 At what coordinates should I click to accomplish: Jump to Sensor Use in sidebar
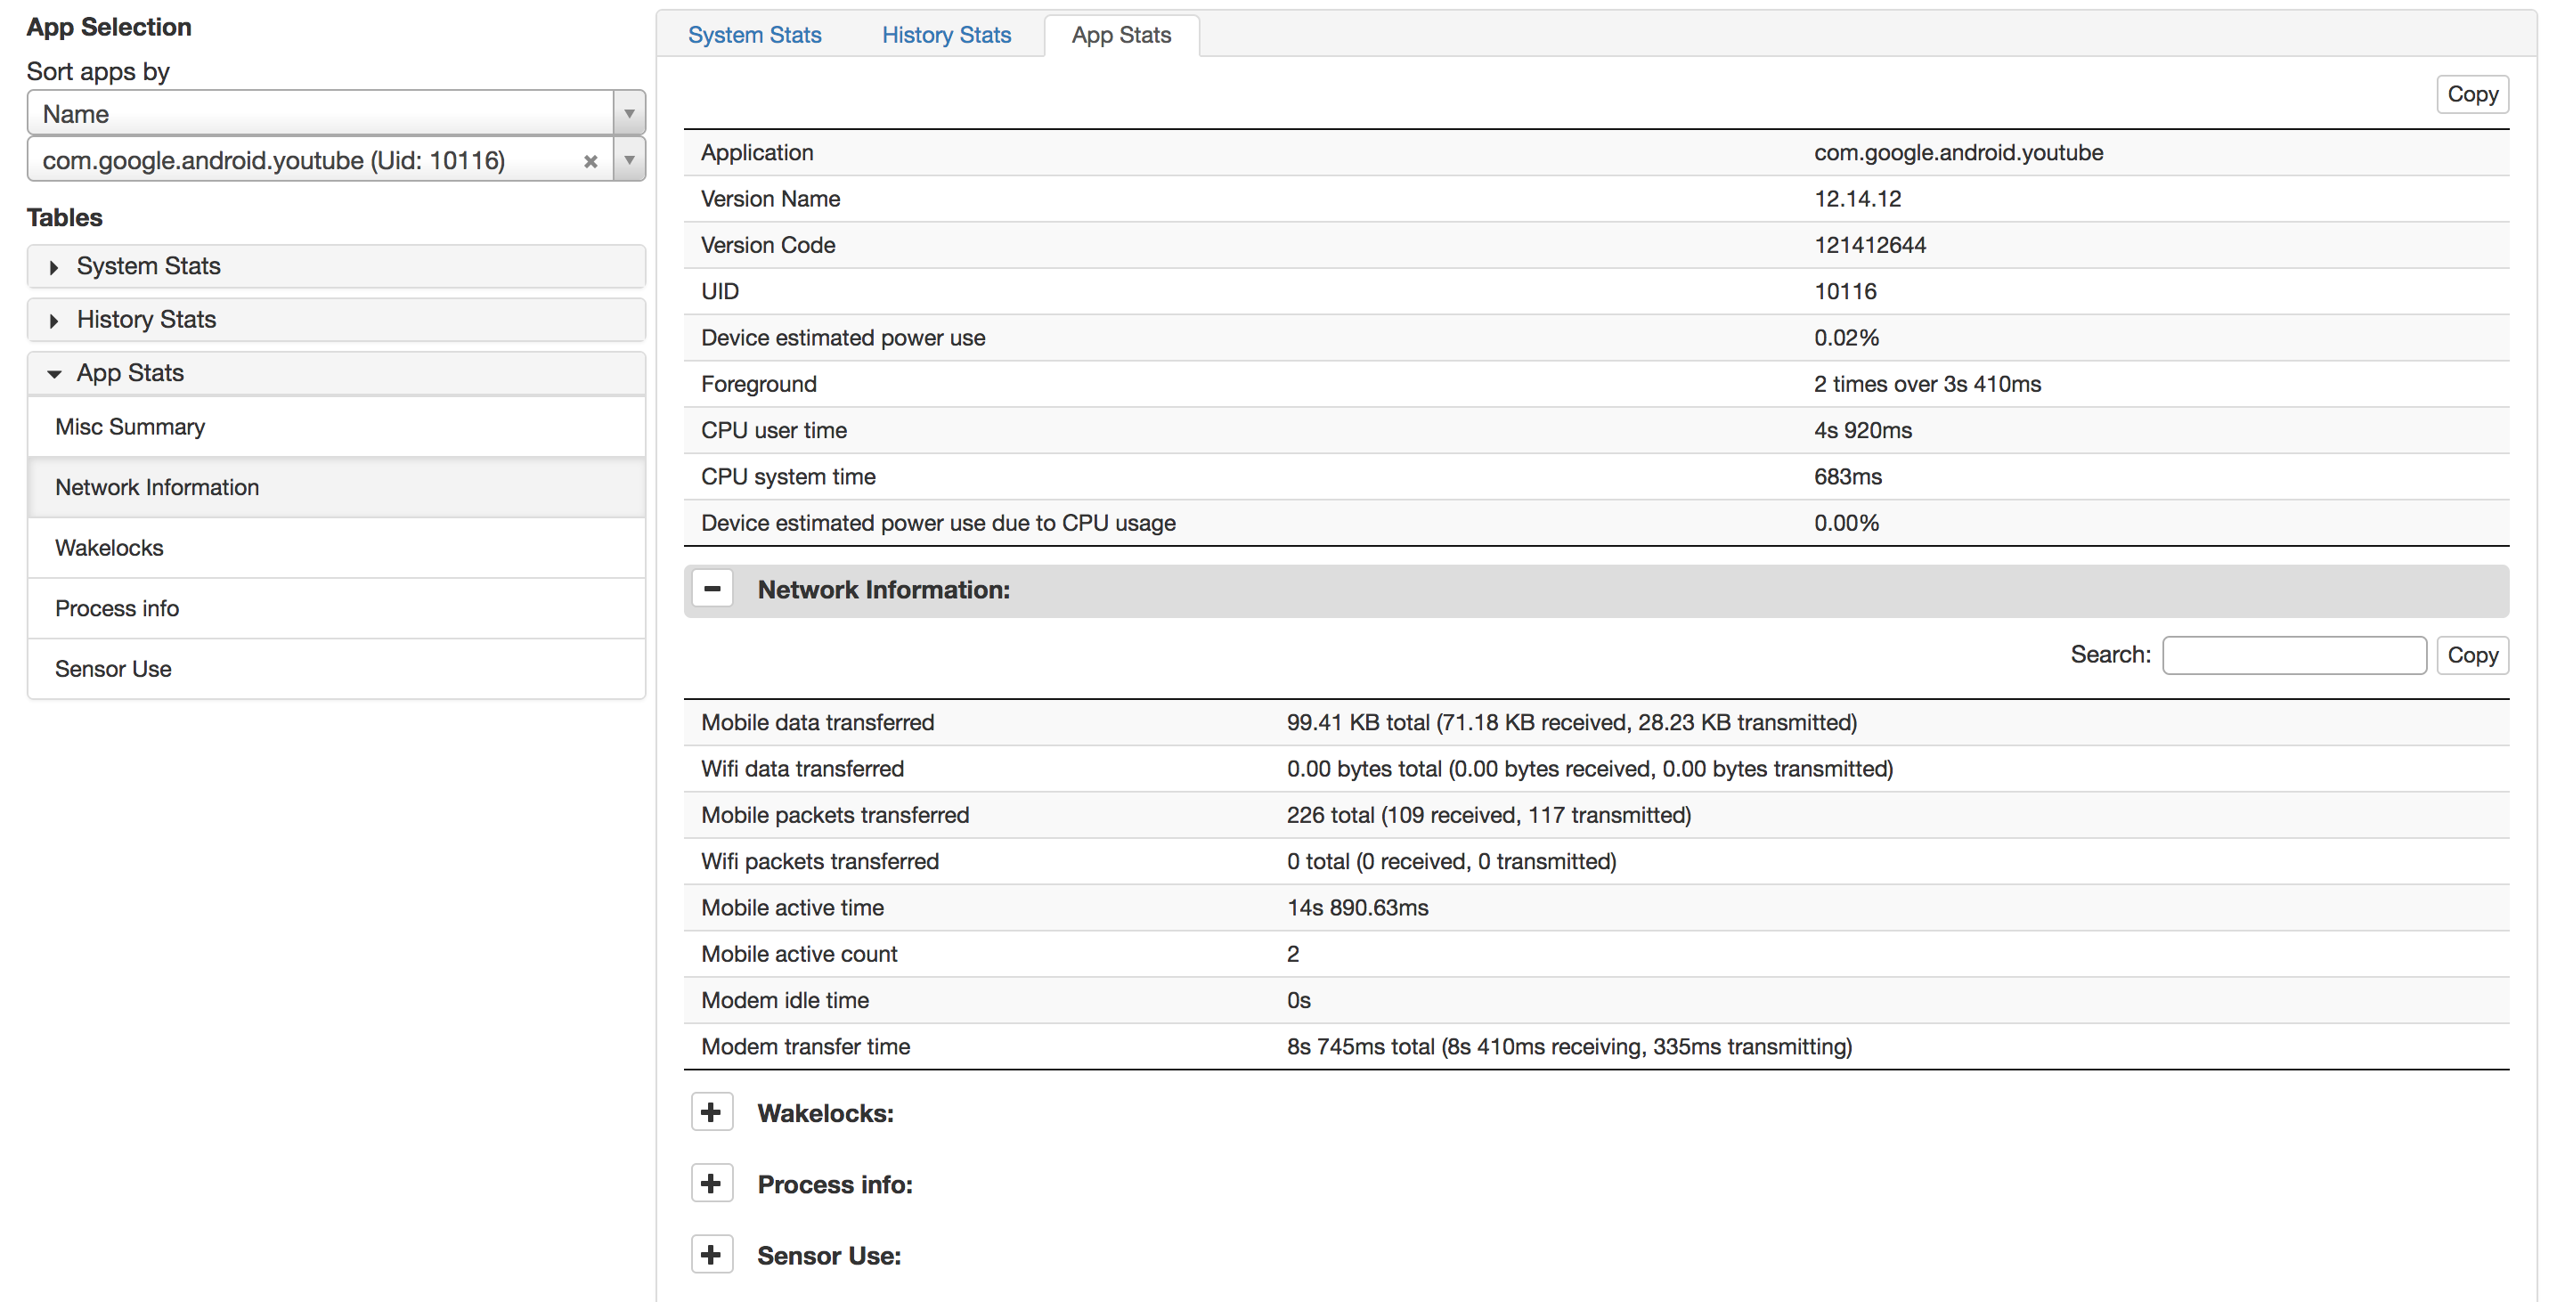click(x=113, y=669)
